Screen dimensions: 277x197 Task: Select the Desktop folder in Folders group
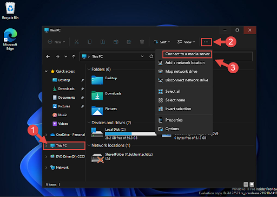coord(104,80)
